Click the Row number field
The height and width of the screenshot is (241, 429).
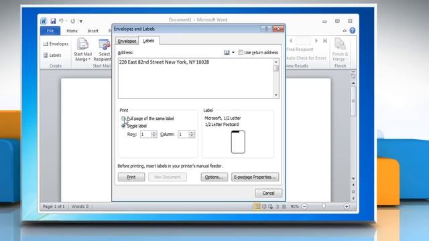click(145, 134)
